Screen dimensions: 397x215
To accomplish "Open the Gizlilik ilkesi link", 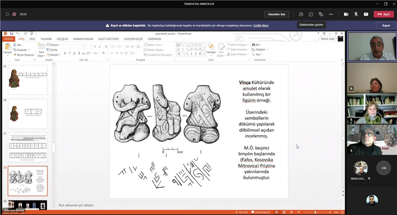I will pyautogui.click(x=261, y=25).
